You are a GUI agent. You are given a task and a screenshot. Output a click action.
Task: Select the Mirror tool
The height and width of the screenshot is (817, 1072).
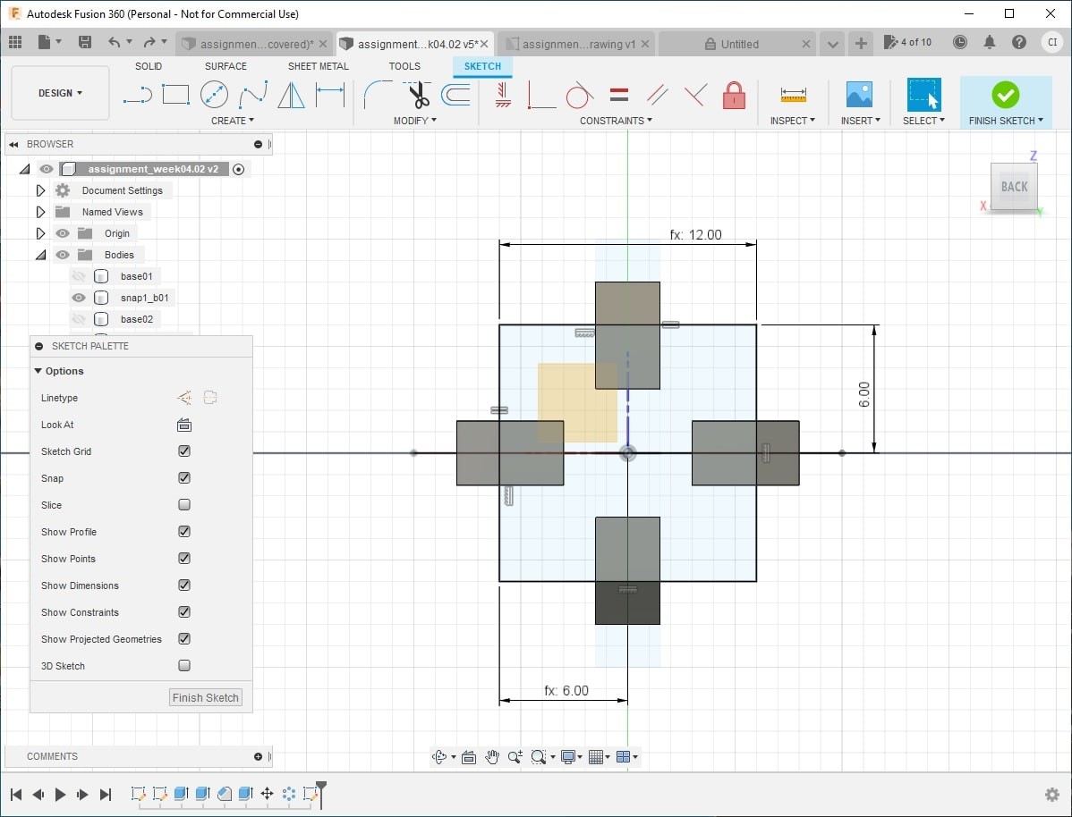pyautogui.click(x=291, y=95)
